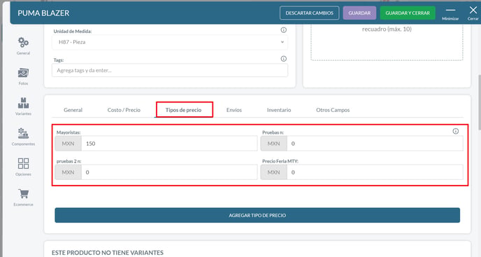Open the Otros Campos tab
Screen dimensions: 481x257
coord(333,110)
